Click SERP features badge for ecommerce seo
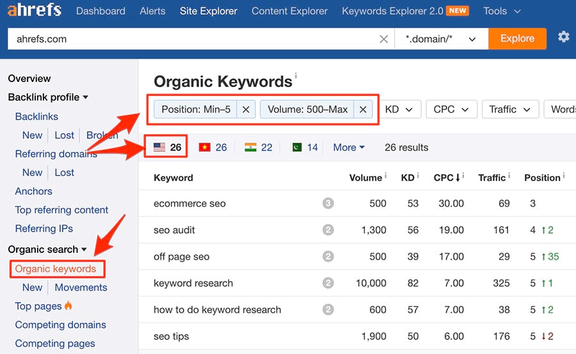 point(328,204)
